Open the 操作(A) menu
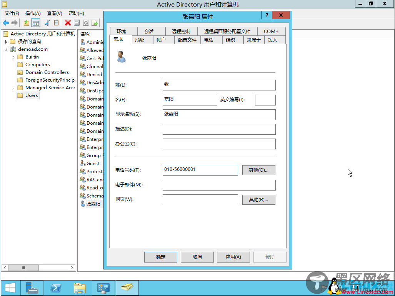This screenshot has height=296, width=395. tap(33, 13)
